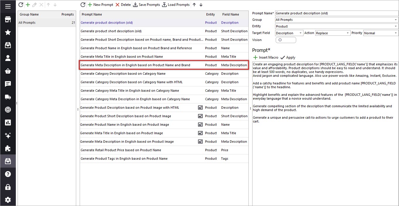Select Generate Product Name in English based on Brand and Reference
This screenshot has width=399, height=206.
pyautogui.click(x=164, y=48)
